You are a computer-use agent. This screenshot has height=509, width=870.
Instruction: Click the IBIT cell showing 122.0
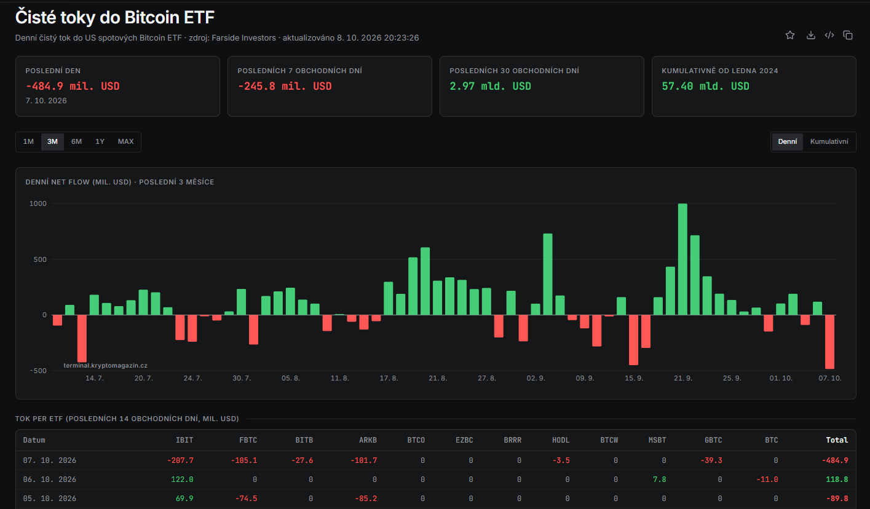coord(183,479)
